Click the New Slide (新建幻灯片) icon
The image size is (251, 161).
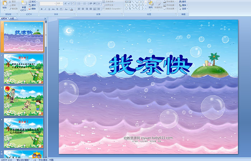[x=24, y=3]
